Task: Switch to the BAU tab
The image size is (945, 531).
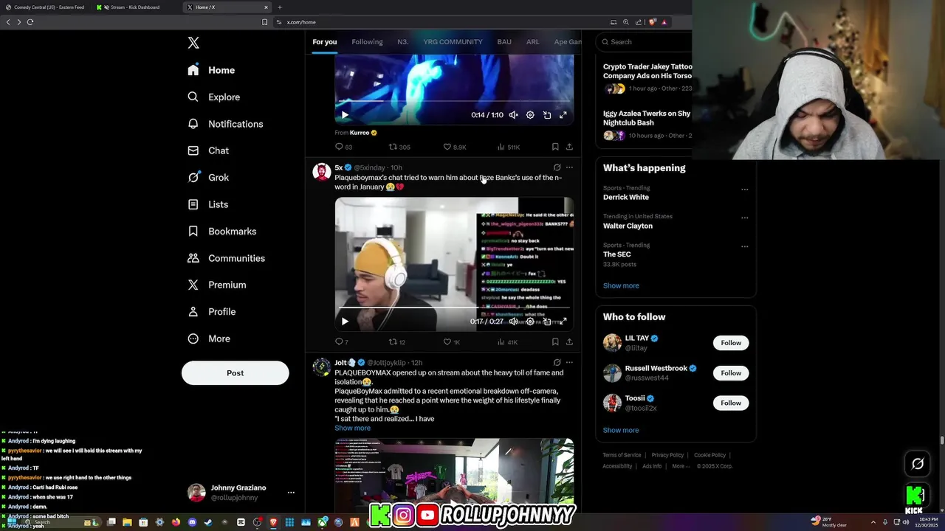Action: click(504, 42)
